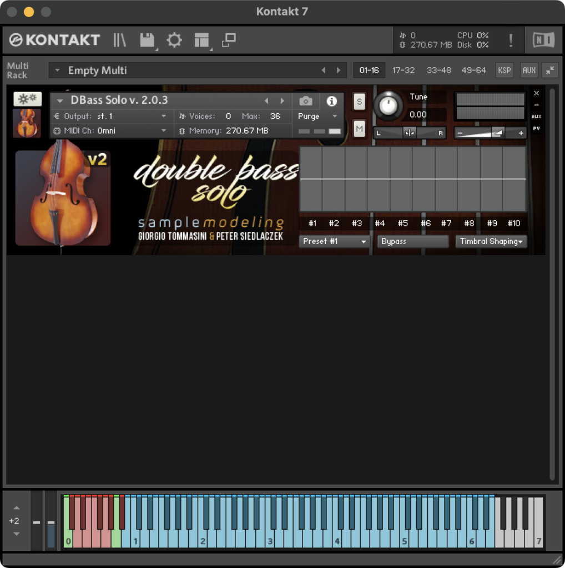The height and width of the screenshot is (568, 565).
Task: Minimize instrument header with minus icon
Action: point(536,105)
